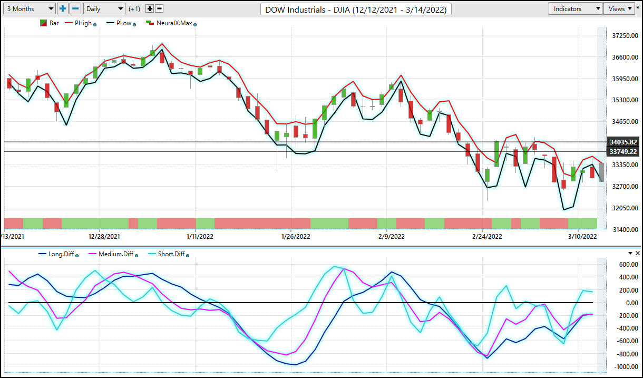The width and height of the screenshot is (643, 378).
Task: Open the lower indicator panel dropdown arrow
Action: coord(630,254)
